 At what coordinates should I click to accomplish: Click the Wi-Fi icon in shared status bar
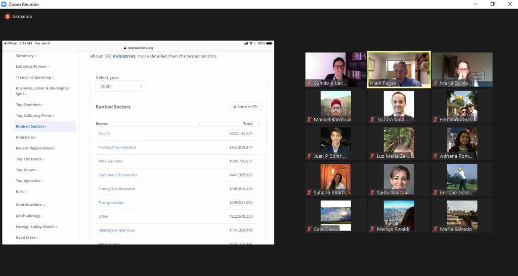coord(251,43)
